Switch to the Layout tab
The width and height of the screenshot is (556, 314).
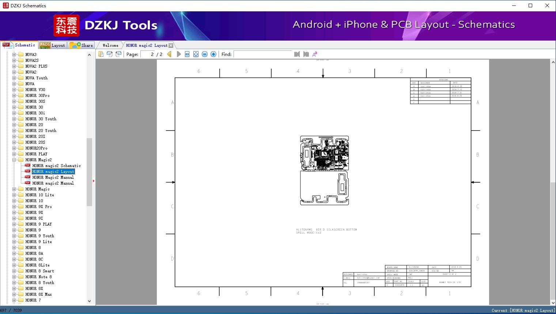(x=53, y=45)
